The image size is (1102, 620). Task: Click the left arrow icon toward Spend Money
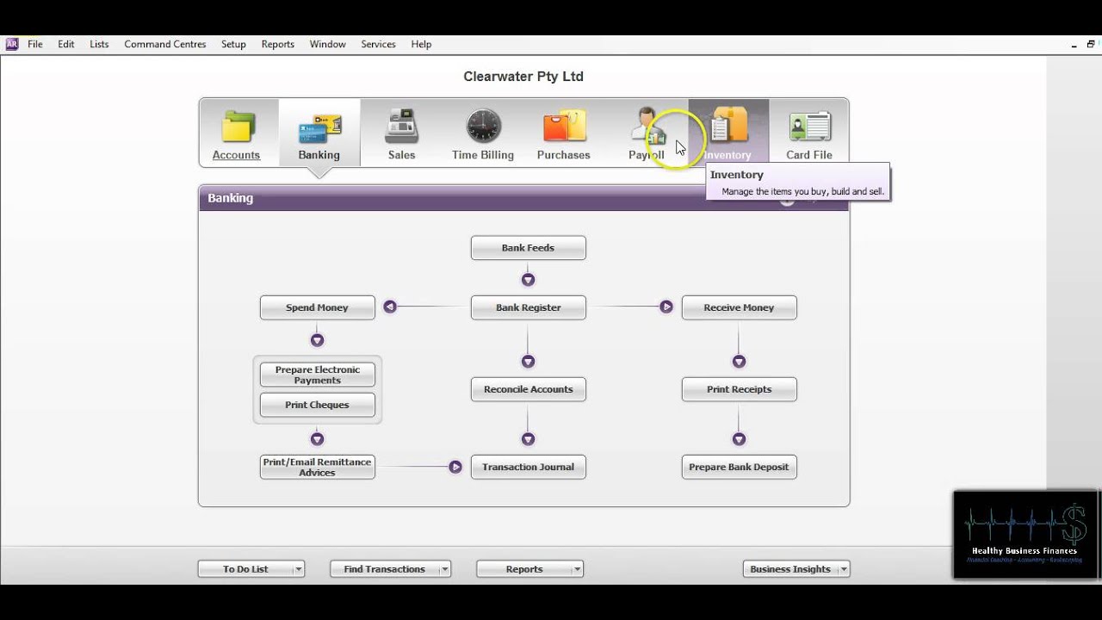(390, 307)
